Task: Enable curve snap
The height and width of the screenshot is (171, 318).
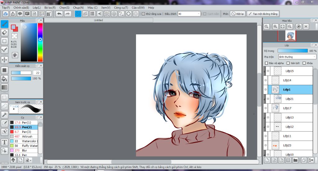Action: pos(121,14)
